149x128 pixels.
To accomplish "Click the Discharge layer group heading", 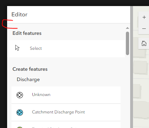I will (x=28, y=79).
